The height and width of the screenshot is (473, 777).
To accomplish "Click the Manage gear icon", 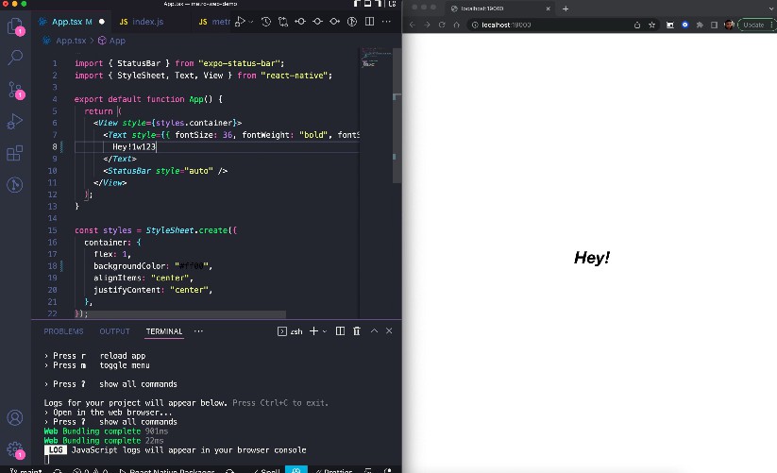I will 15,449.
